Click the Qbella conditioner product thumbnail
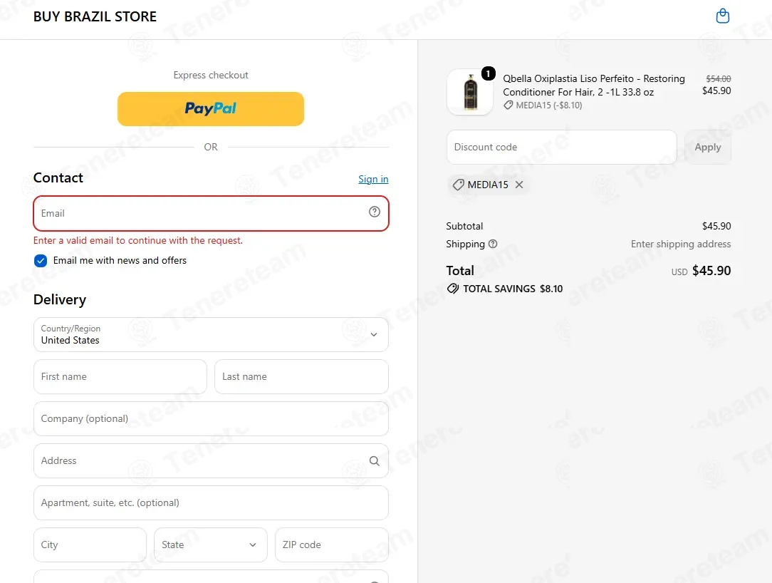The image size is (772, 583). 470,92
